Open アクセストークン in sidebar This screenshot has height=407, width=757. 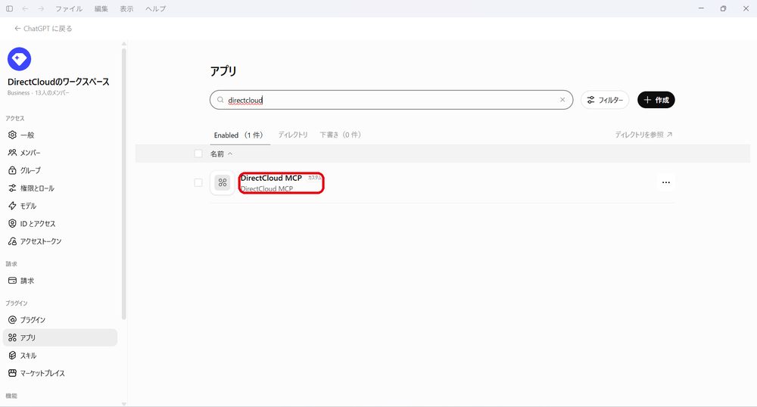(61, 241)
